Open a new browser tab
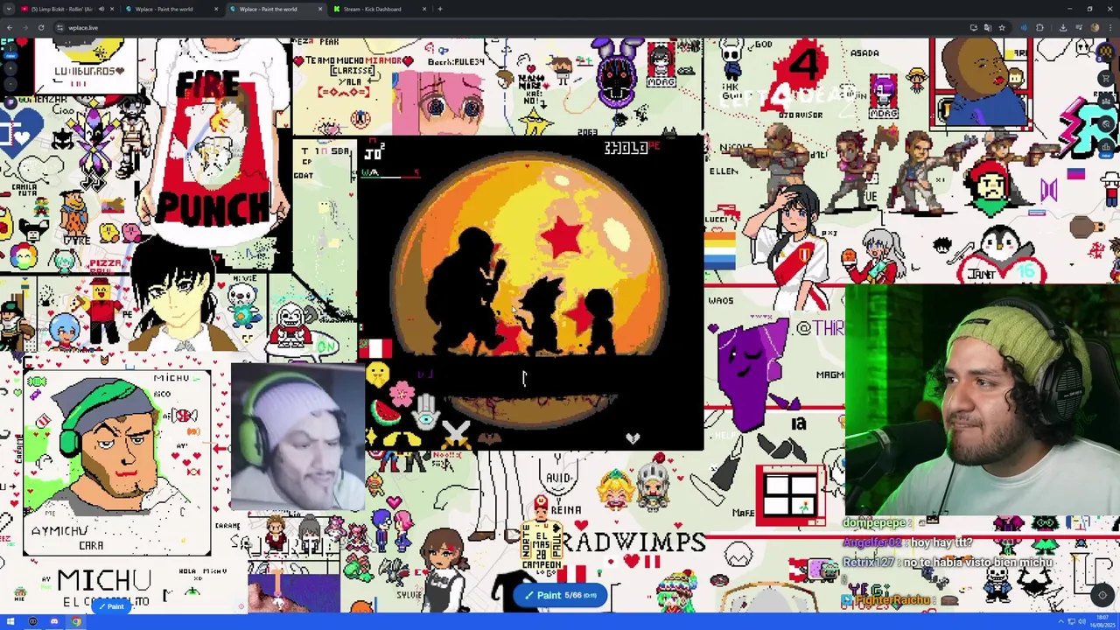This screenshot has height=630, width=1120. [440, 9]
